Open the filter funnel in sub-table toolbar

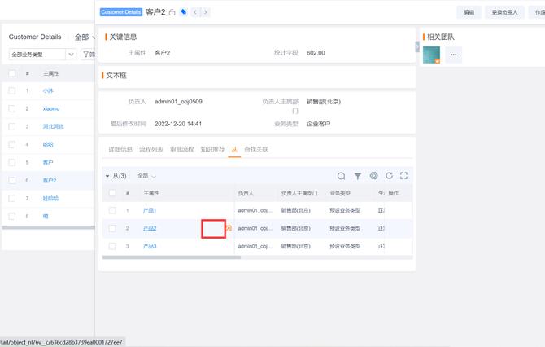357,176
